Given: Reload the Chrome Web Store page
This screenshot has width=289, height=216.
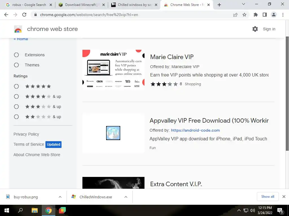Looking at the screenshot, I should [x=24, y=15].
